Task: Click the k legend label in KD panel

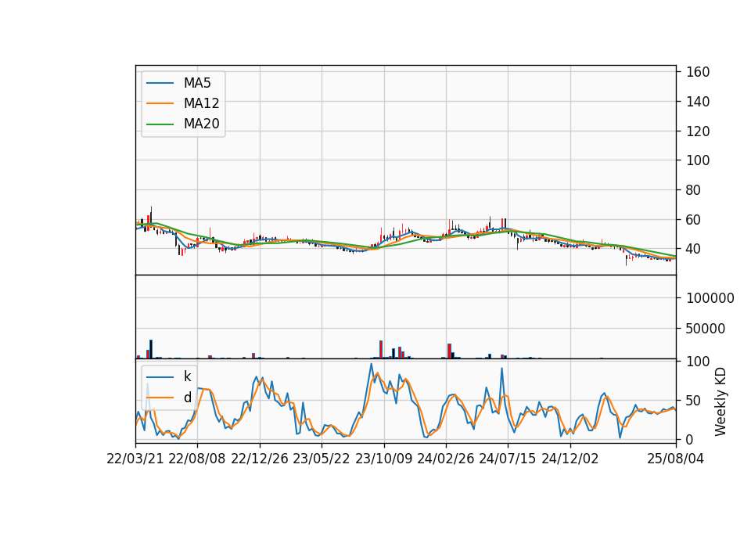Action: [187, 376]
